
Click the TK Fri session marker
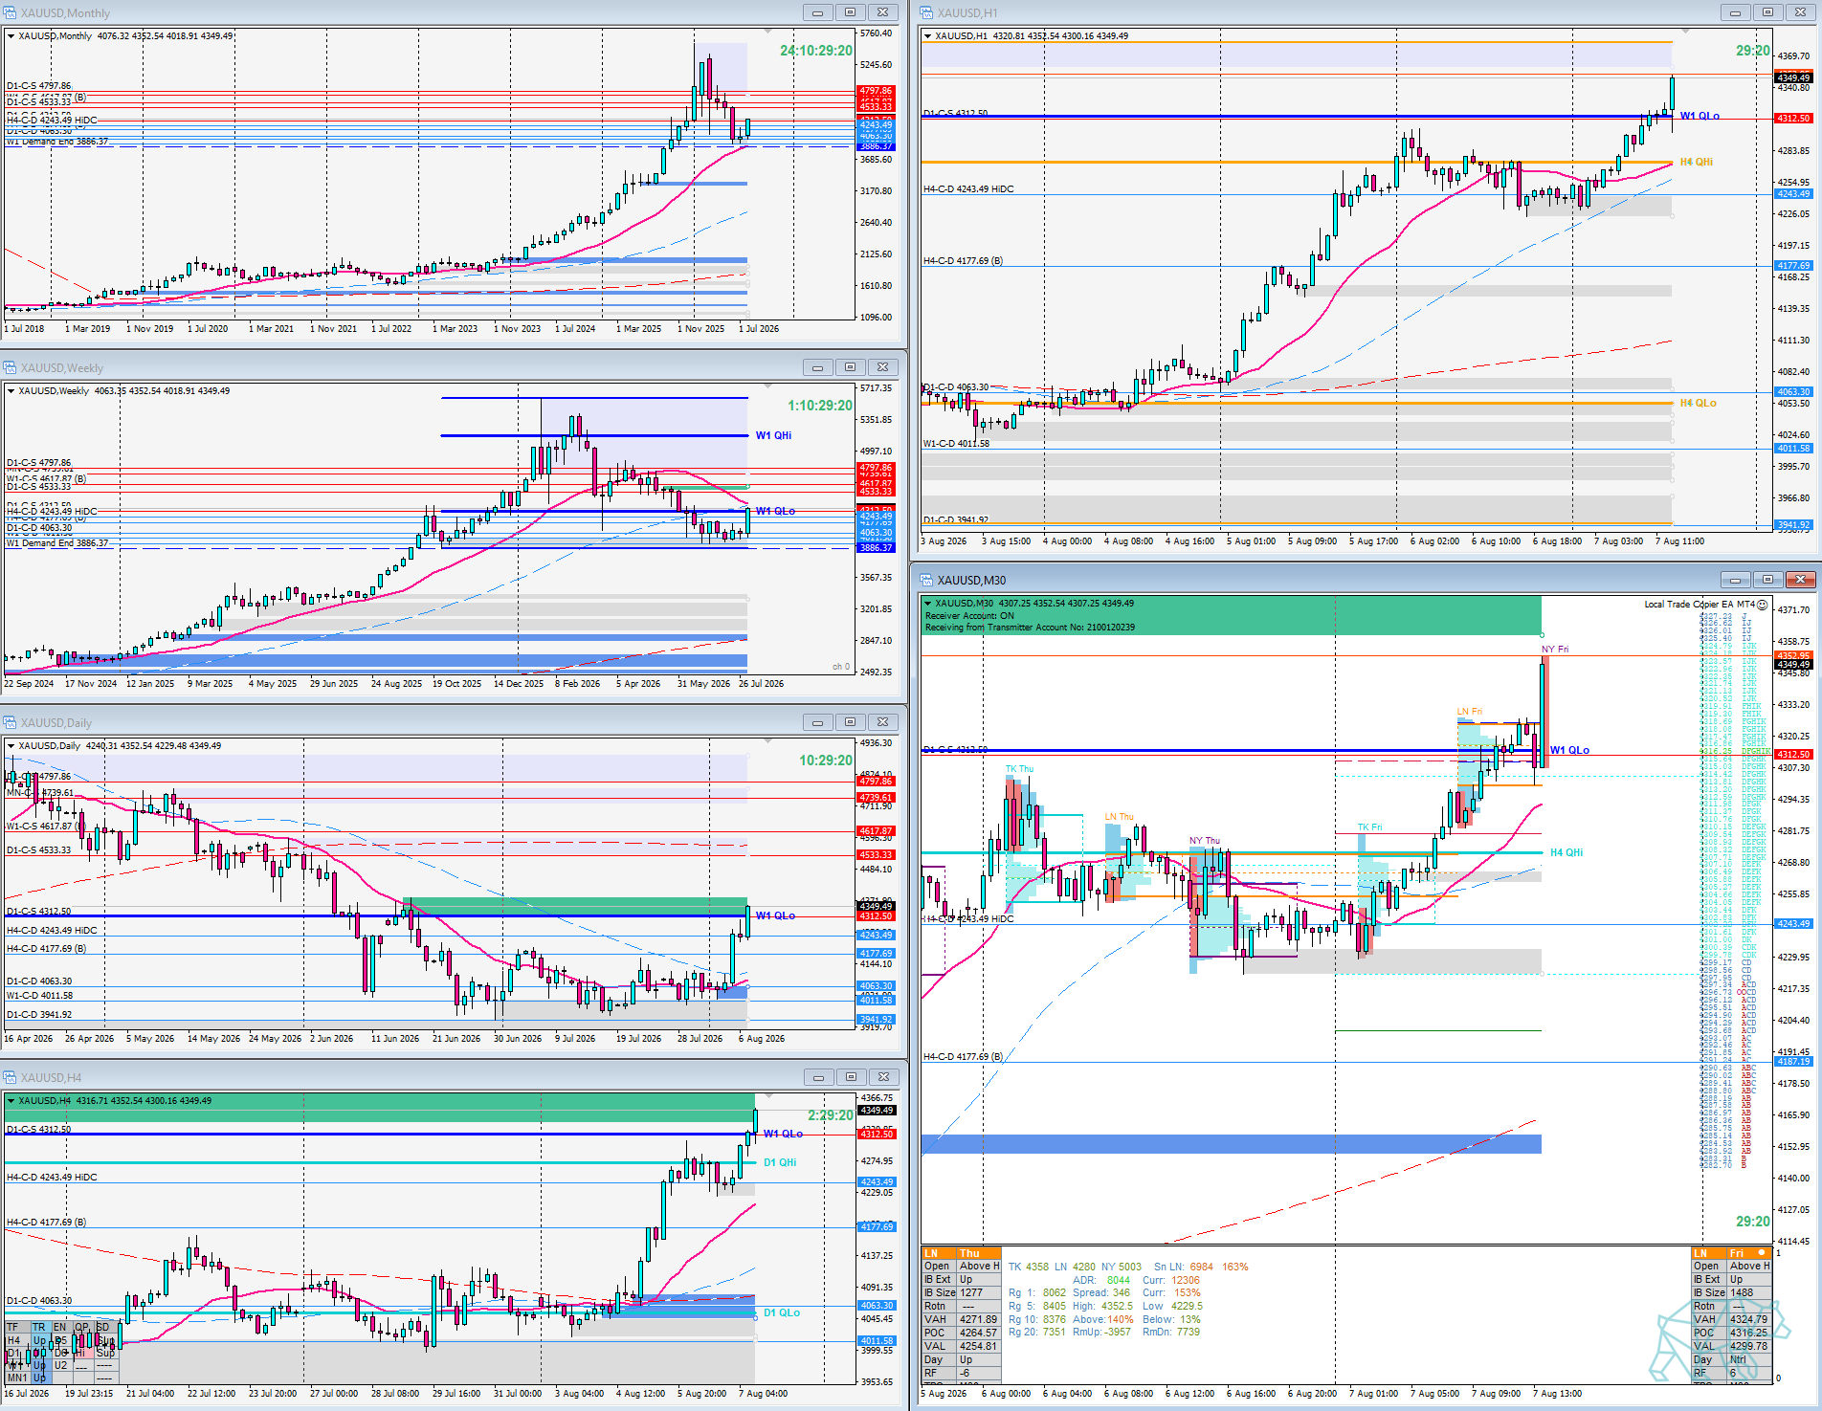[1369, 827]
